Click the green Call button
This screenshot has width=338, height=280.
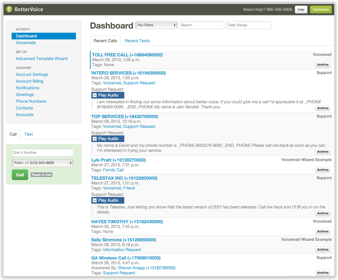20,175
